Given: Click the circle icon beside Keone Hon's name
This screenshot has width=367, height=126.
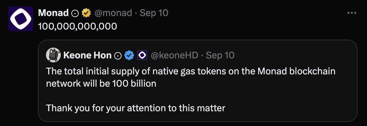Looking at the screenshot, I should coord(118,55).
